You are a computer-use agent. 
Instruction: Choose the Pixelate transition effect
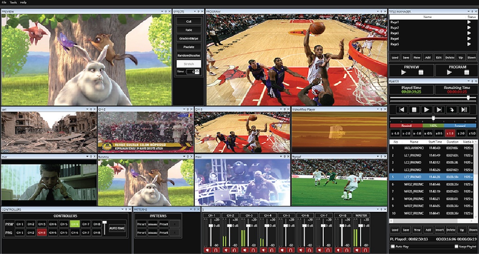(x=189, y=47)
